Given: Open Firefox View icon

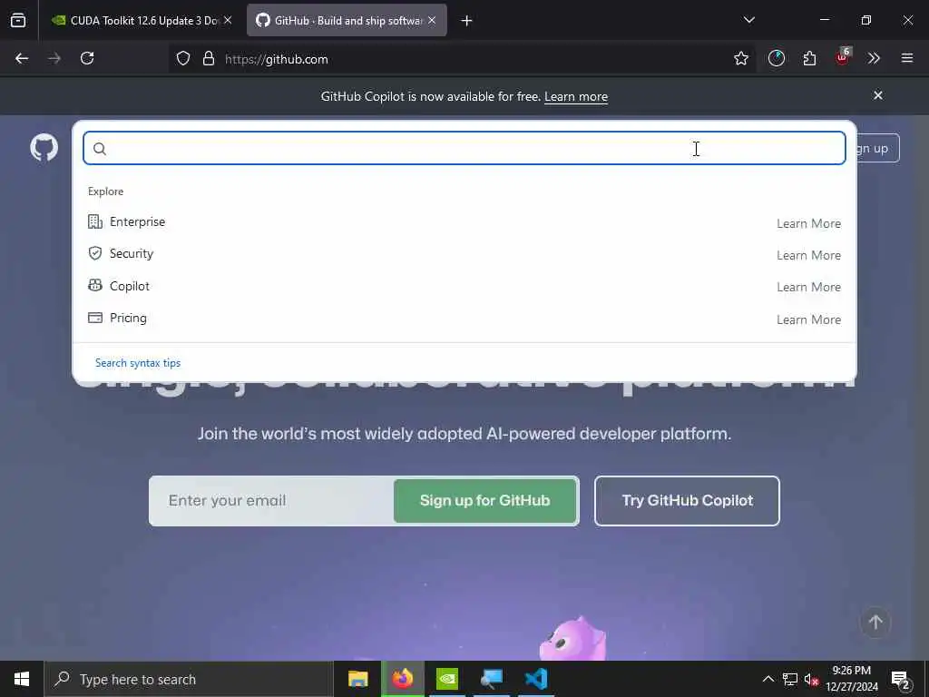Looking at the screenshot, I should pyautogui.click(x=18, y=21).
